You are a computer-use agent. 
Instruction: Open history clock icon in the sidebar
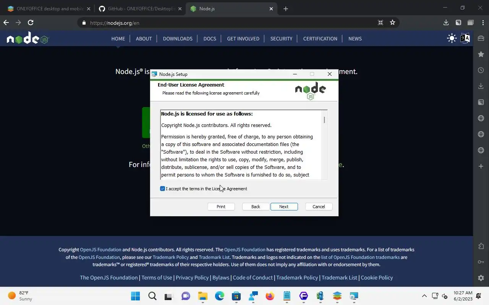(x=481, y=70)
